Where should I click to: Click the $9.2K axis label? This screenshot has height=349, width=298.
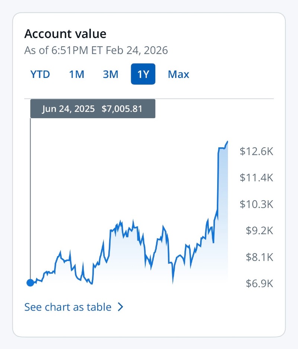[259, 231]
